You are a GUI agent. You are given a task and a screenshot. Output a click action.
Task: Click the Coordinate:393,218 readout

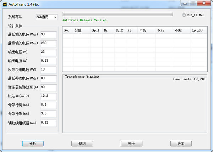pos(189,79)
